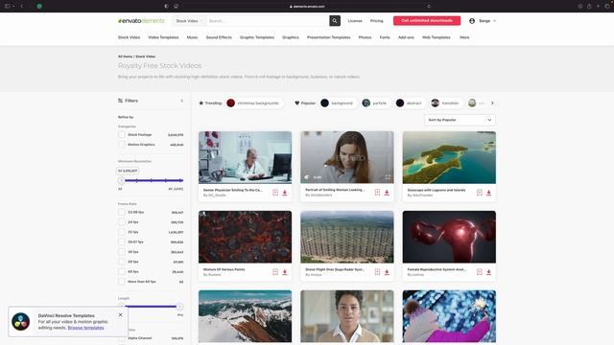Click the Minimum Resolution slider track
This screenshot has height=345, width=614.
153,180
